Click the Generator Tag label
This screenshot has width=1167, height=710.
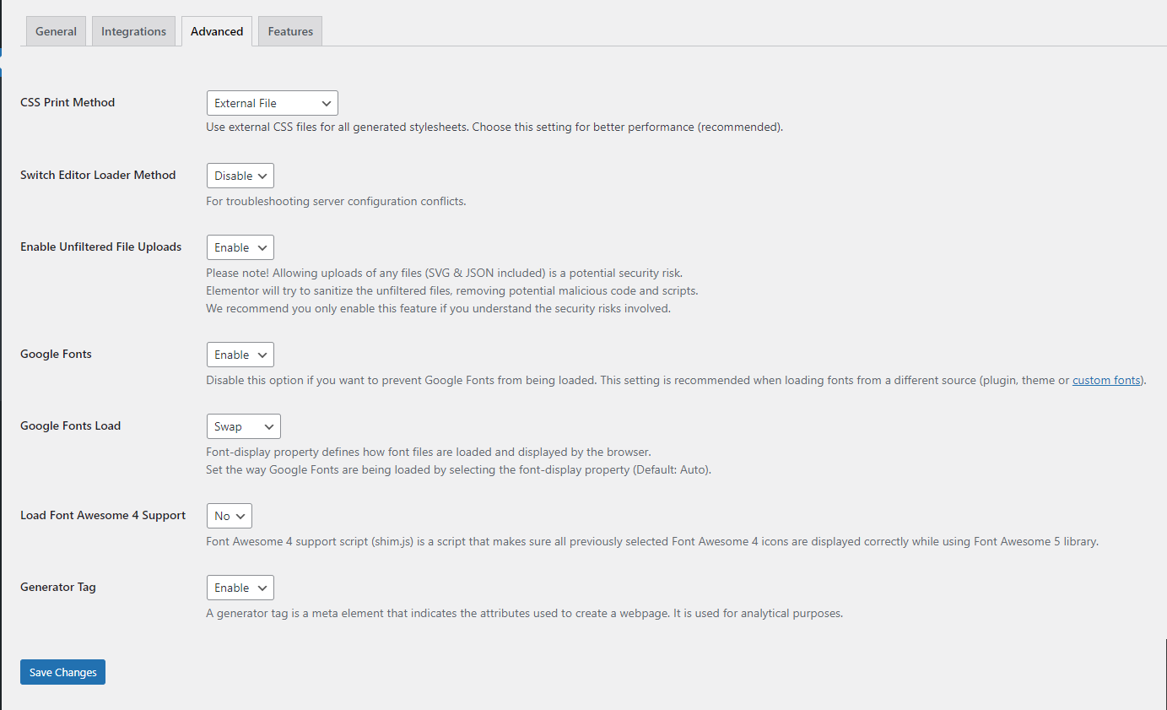pyautogui.click(x=58, y=587)
